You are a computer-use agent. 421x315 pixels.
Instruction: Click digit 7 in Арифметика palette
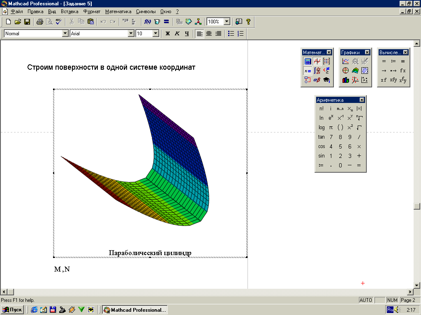tap(331, 137)
